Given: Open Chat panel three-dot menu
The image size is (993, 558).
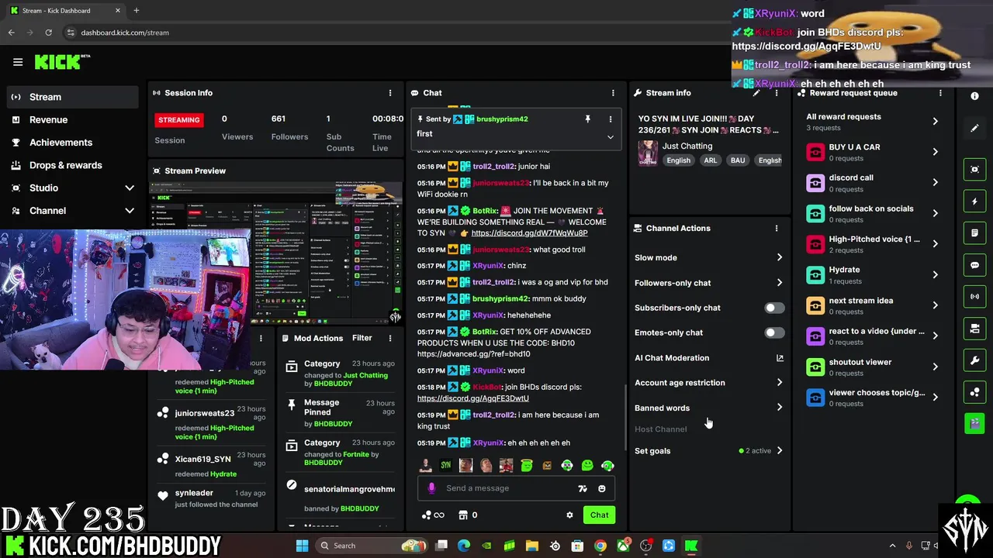Looking at the screenshot, I should coord(613,93).
